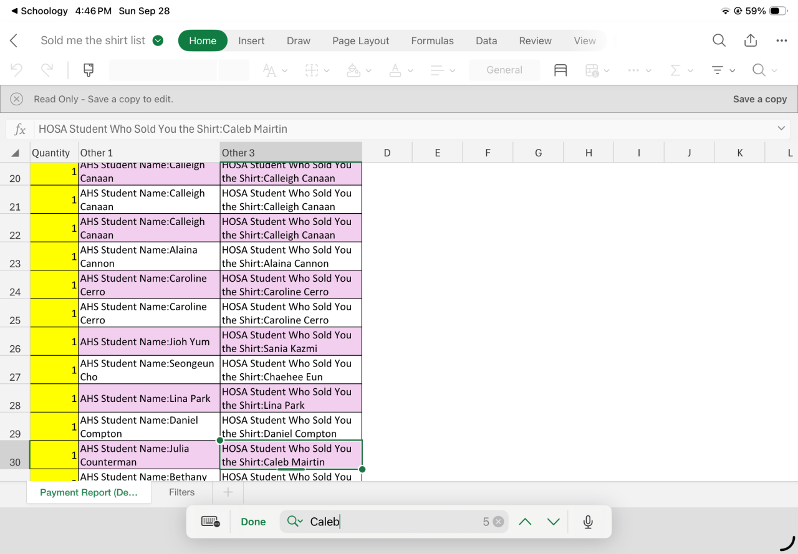Click cell "AHS Student Name:Lina Park"

(150, 398)
